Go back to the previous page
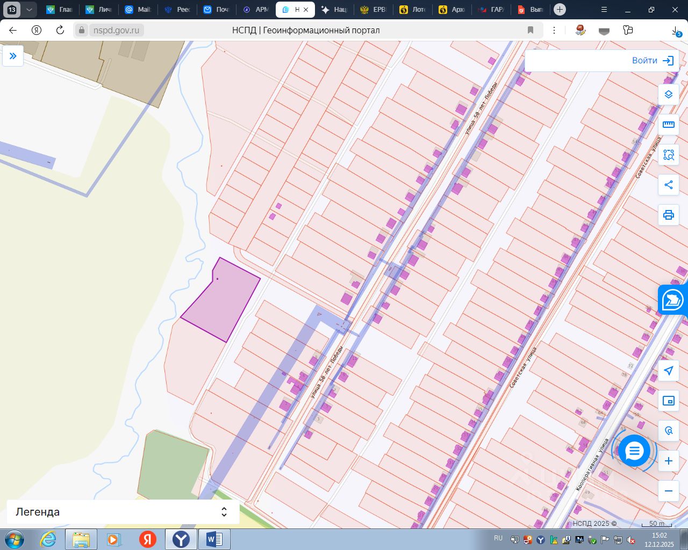Screen dimensions: 688x550 pyautogui.click(x=13, y=30)
